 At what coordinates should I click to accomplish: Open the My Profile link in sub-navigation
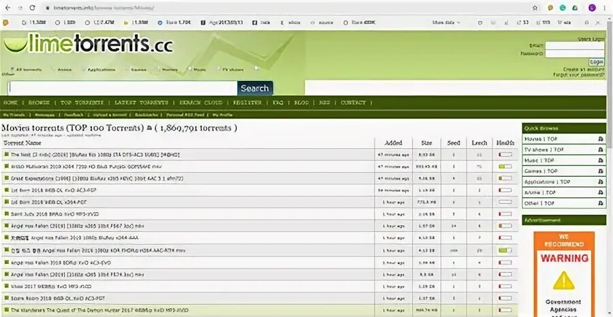click(223, 115)
